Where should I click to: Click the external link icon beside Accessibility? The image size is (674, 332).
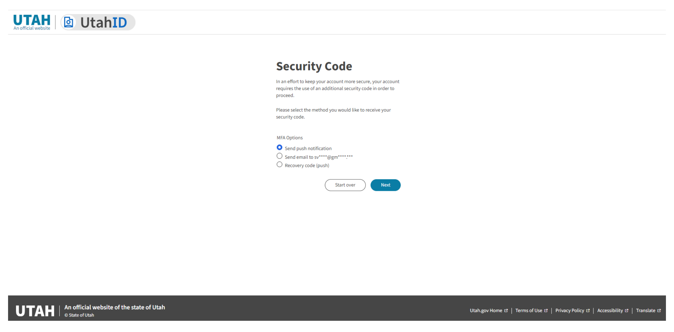pyautogui.click(x=627, y=310)
